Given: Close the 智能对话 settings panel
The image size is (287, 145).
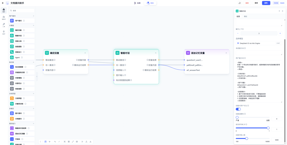Looking at the screenshot, I should click(282, 11).
